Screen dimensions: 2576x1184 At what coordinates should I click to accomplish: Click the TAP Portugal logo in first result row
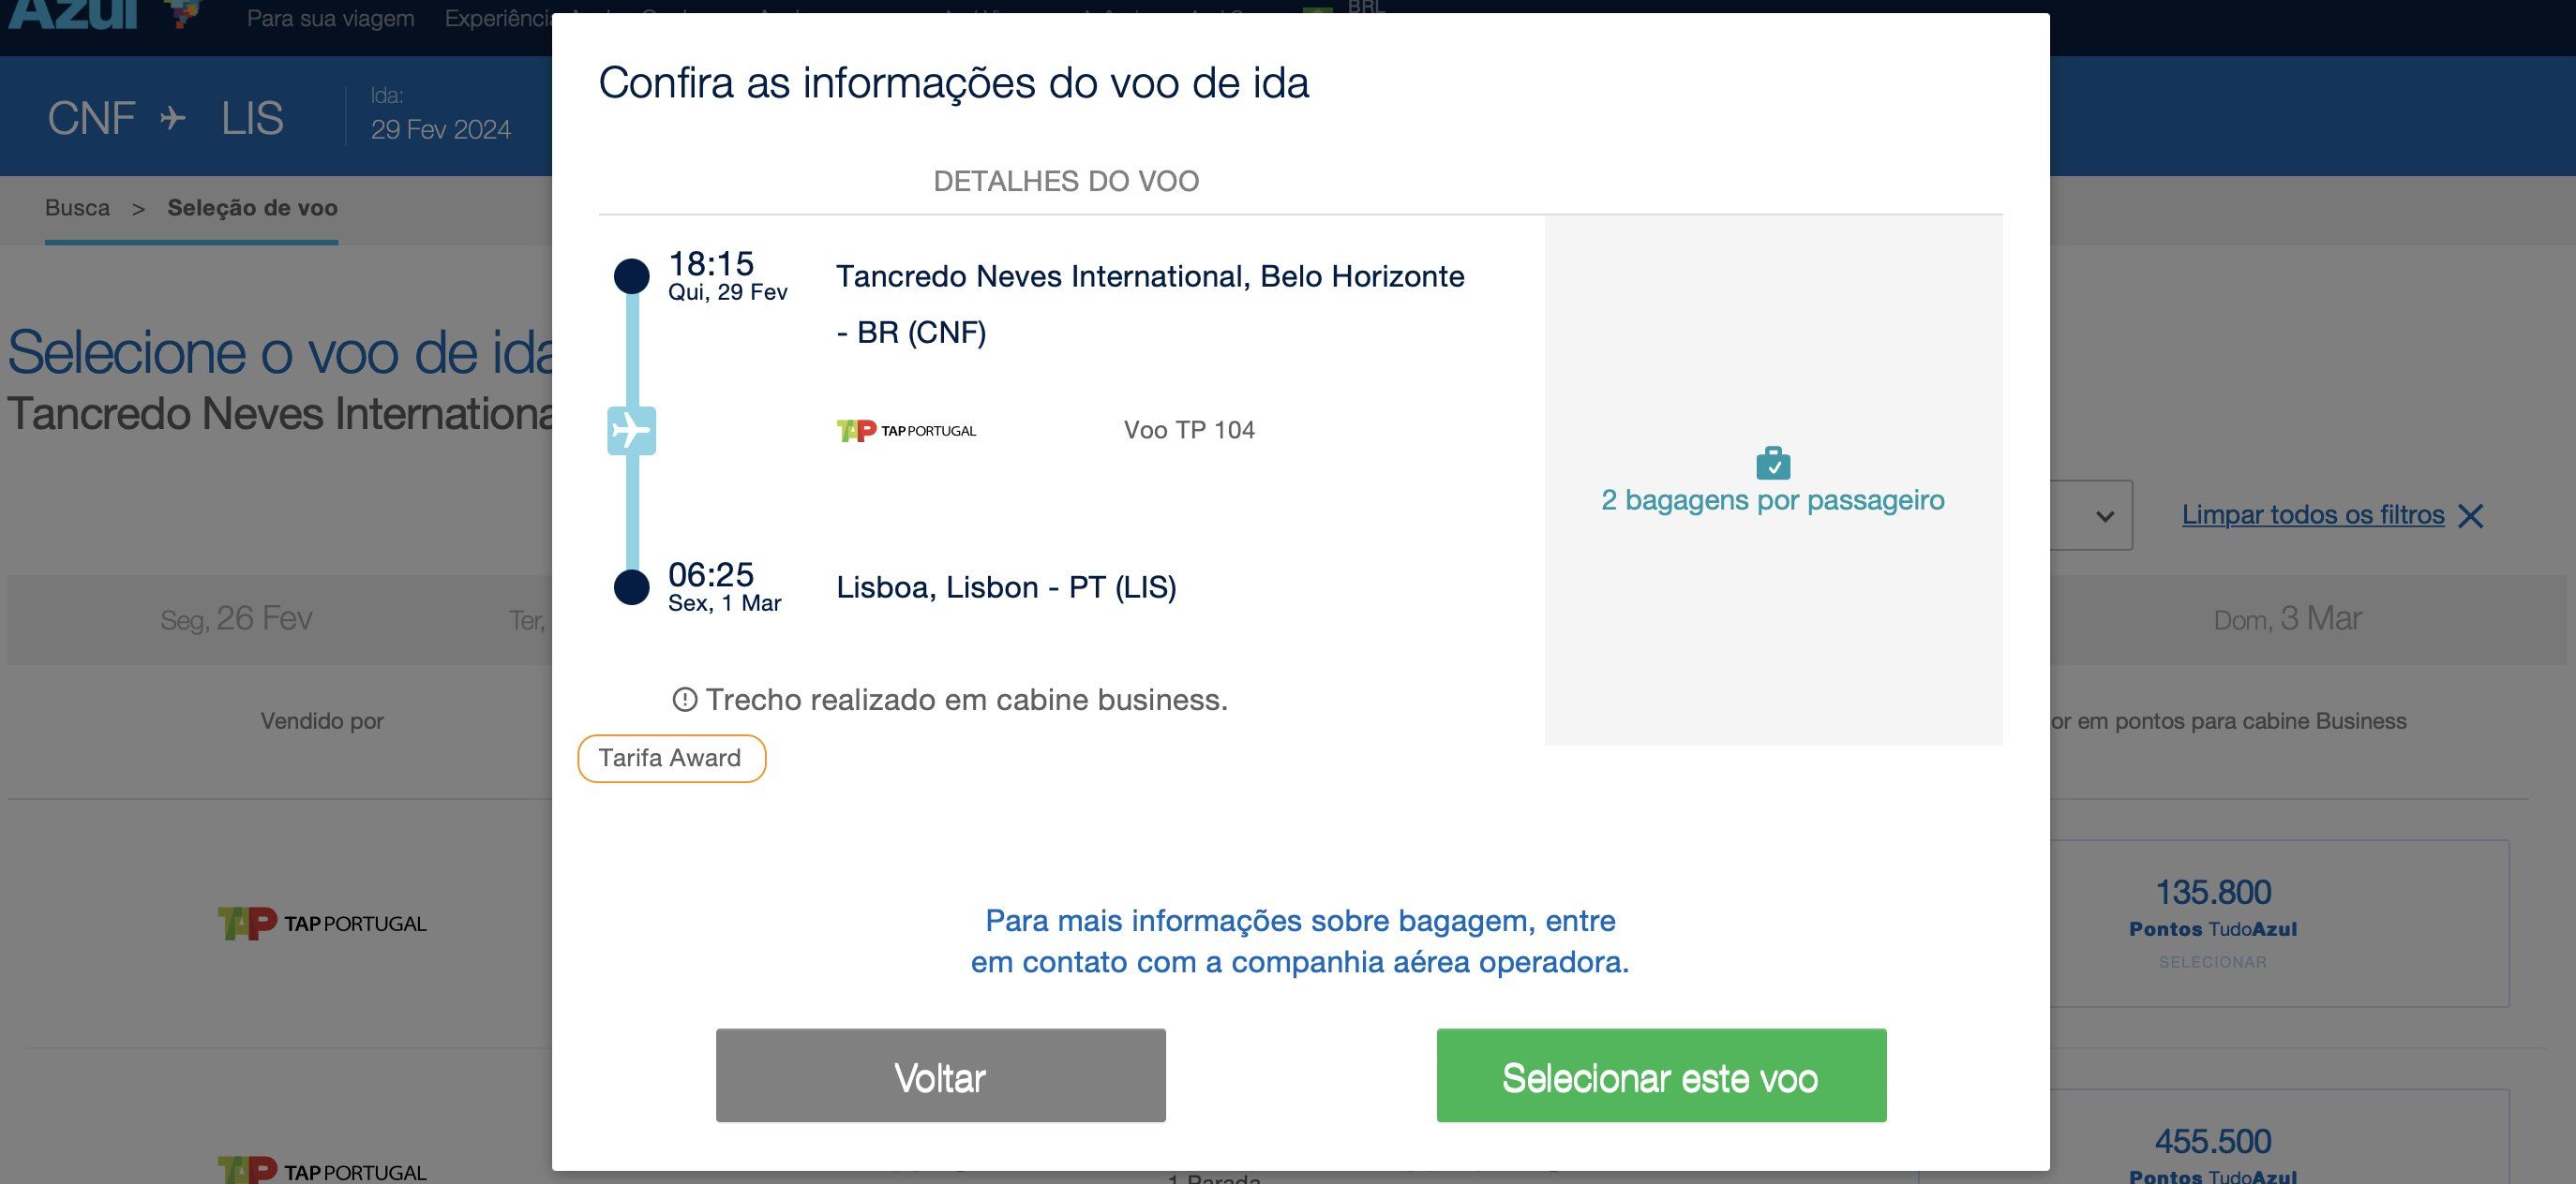(322, 924)
